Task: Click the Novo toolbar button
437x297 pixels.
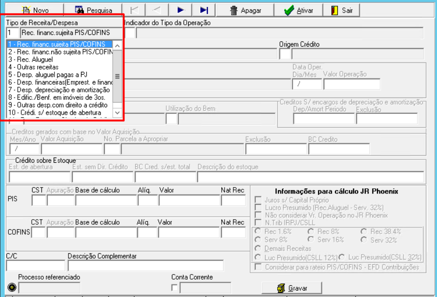Action: point(35,10)
